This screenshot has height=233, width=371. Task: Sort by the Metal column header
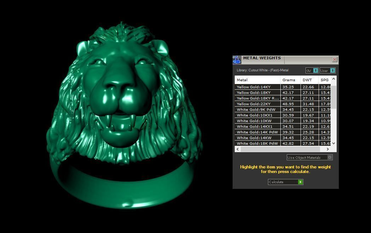pyautogui.click(x=257, y=80)
